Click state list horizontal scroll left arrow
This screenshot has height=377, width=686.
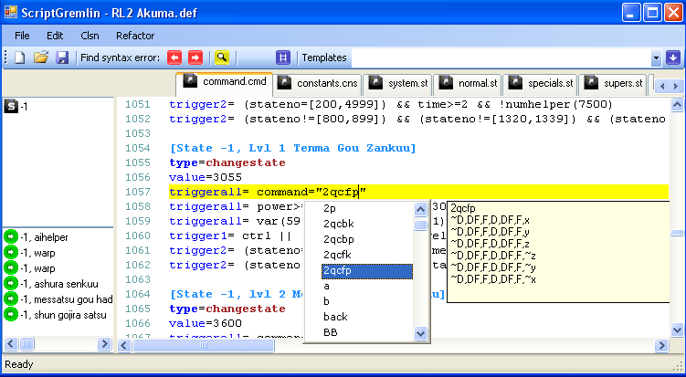click(11, 344)
